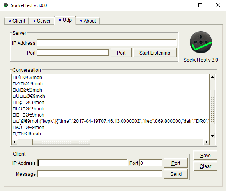Save the conversation with Save button
This screenshot has height=191, width=226.
tap(205, 155)
